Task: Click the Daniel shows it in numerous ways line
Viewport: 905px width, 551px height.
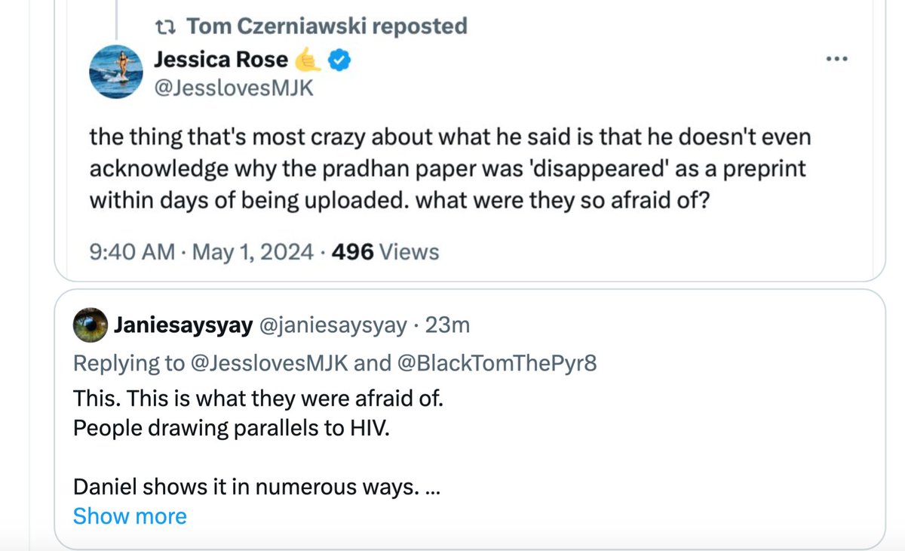Action: 256,488
